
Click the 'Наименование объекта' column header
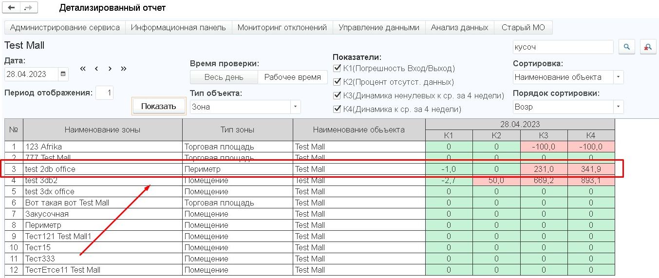click(359, 130)
